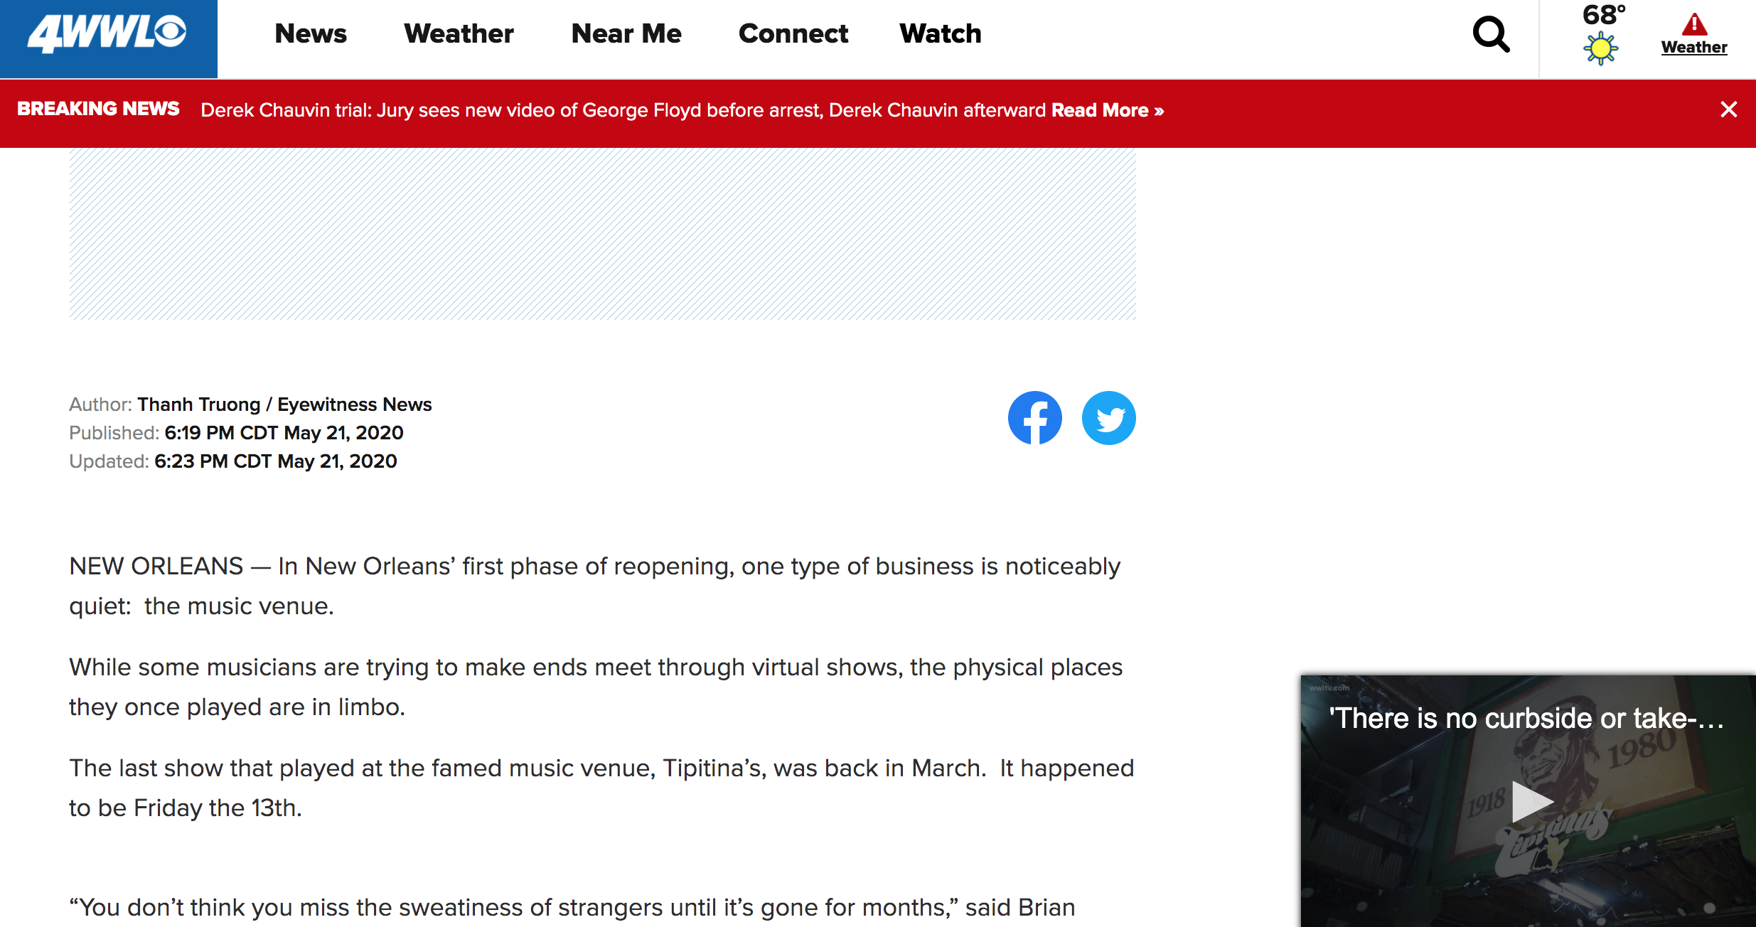This screenshot has width=1756, height=927.
Task: Click the sun weather icon
Action: coord(1600,49)
